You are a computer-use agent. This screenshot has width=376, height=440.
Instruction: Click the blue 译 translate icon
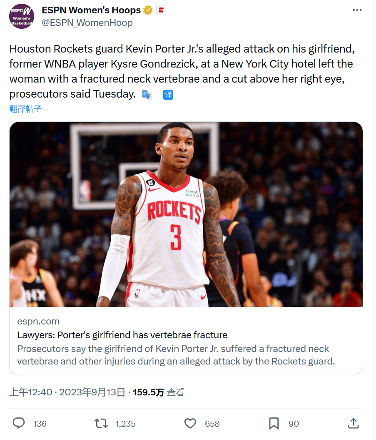tap(168, 94)
